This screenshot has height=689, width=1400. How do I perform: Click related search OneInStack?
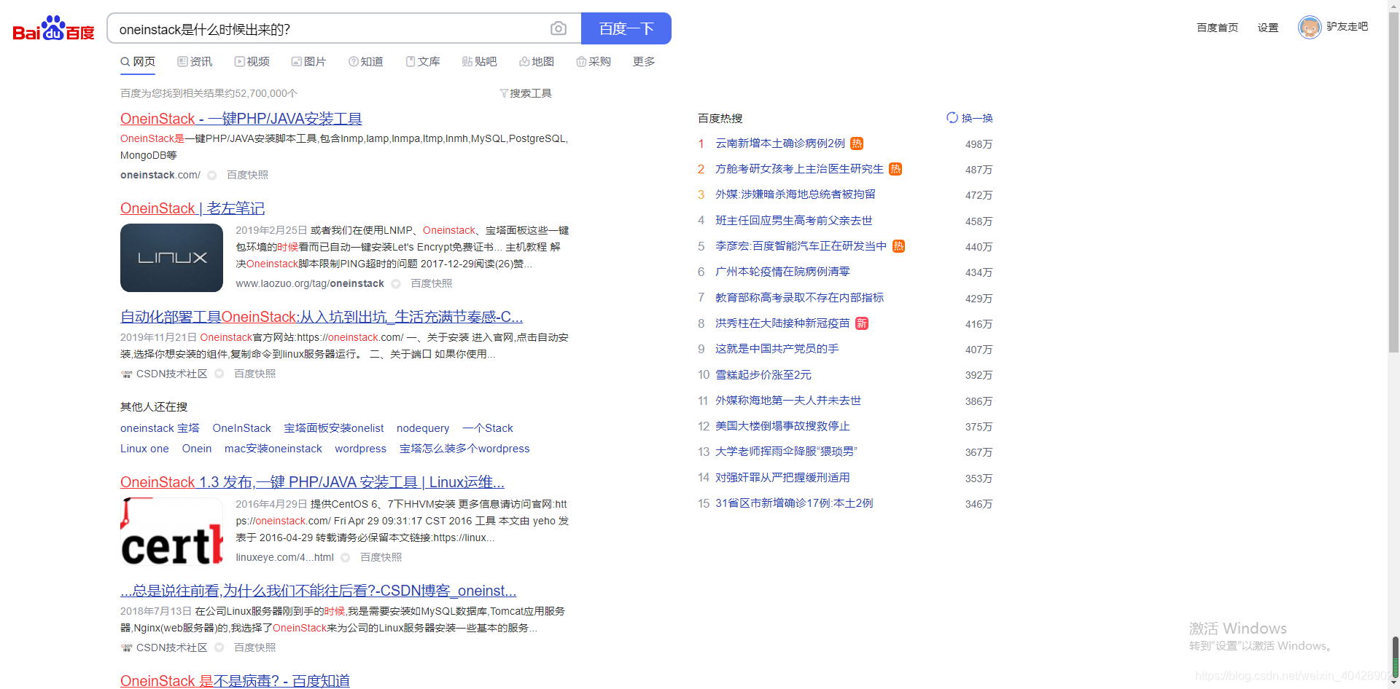tap(241, 428)
